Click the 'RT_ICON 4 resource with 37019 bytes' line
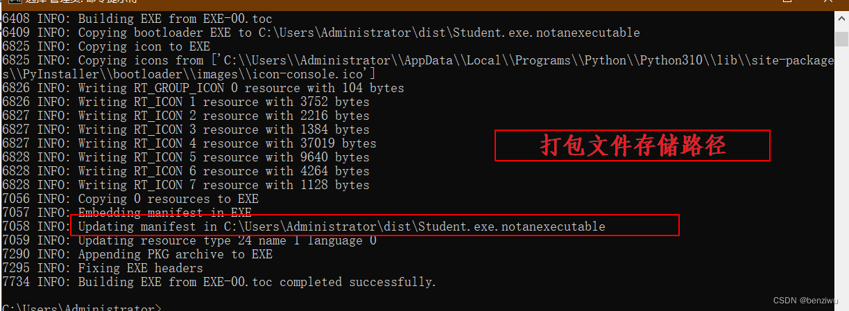The height and width of the screenshot is (311, 849). pos(189,143)
